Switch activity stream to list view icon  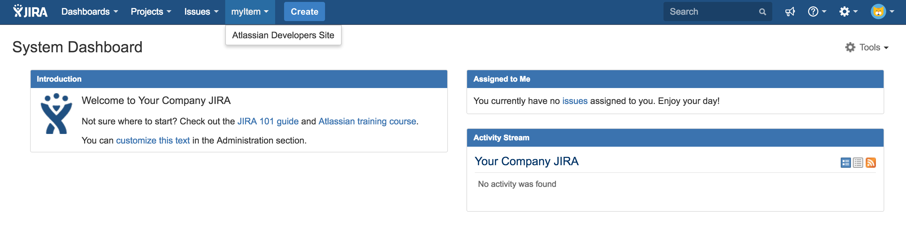859,162
